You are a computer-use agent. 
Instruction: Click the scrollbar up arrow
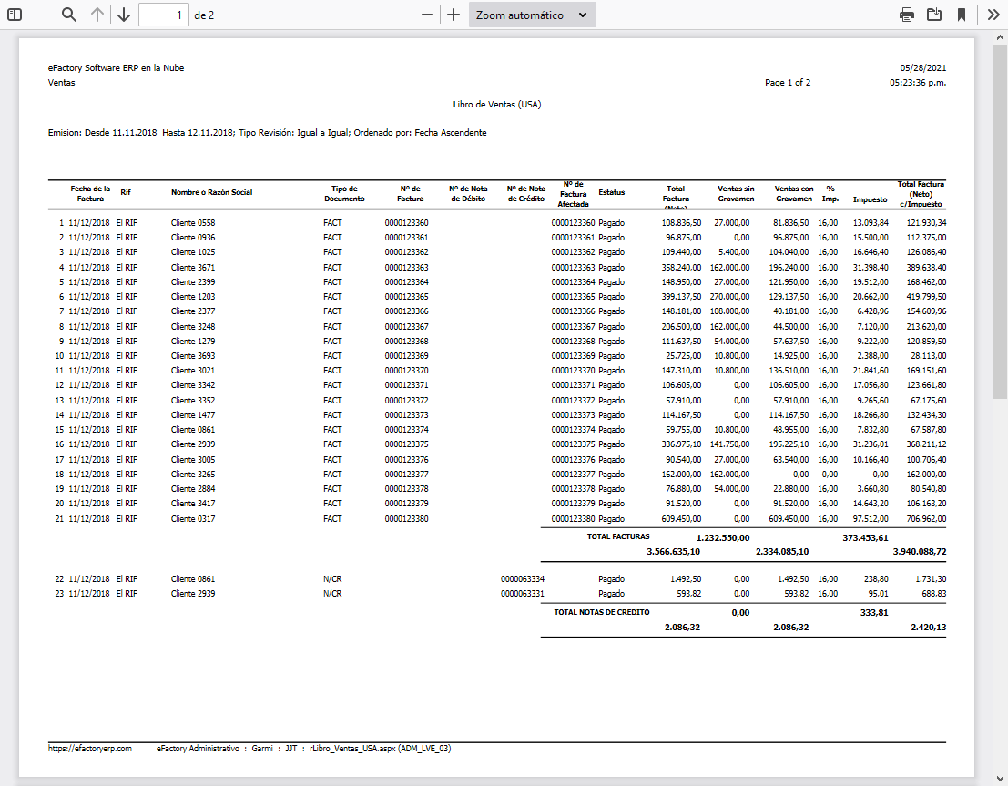tap(1000, 36)
